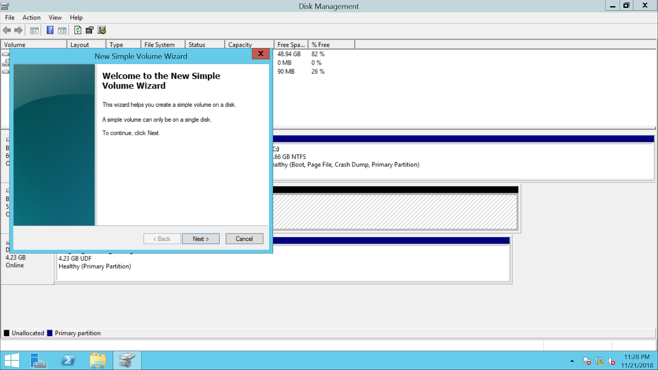Open the Action menu
Image resolution: width=658 pixels, height=370 pixels.
click(31, 17)
